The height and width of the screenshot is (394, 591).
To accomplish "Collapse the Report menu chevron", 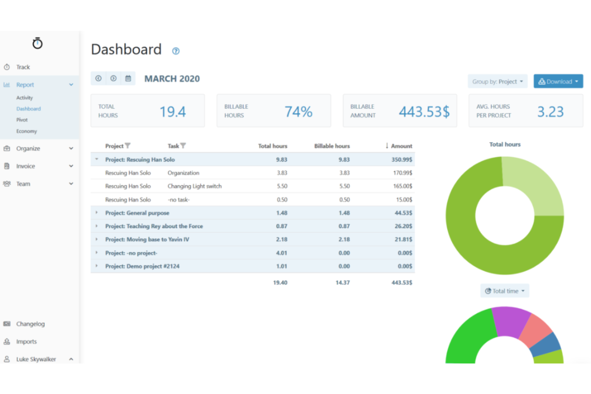I will (x=71, y=85).
